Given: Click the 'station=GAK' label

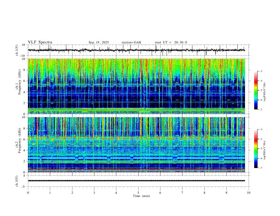Looking at the screenshot, I should [131, 42].
